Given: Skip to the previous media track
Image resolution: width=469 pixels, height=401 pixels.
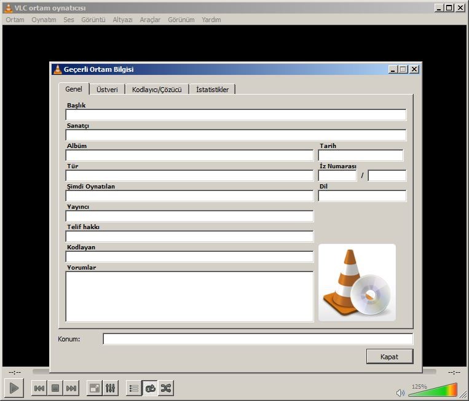Looking at the screenshot, I should coord(39,388).
